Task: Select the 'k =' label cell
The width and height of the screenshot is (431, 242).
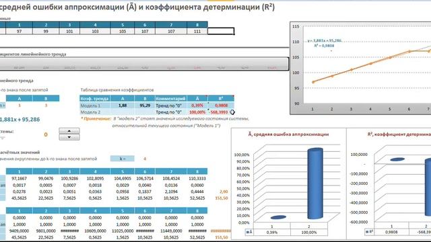Action: (x=123, y=159)
